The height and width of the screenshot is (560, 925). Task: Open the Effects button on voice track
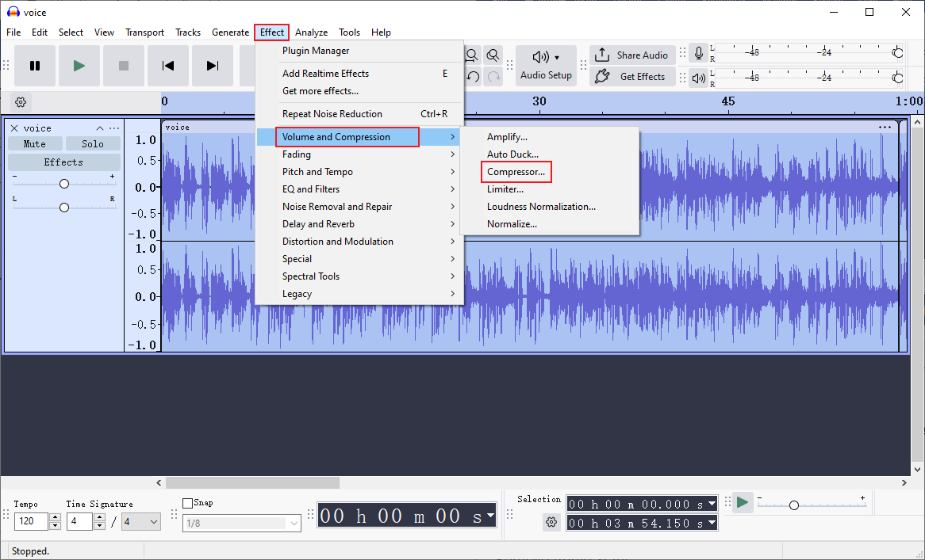pyautogui.click(x=63, y=162)
